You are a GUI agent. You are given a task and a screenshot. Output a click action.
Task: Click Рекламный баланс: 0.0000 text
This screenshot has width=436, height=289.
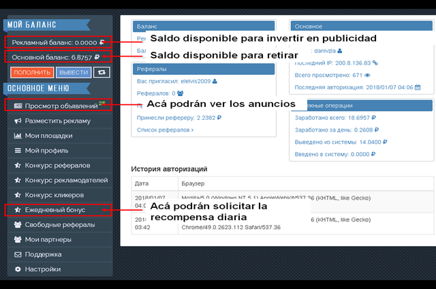[54, 42]
